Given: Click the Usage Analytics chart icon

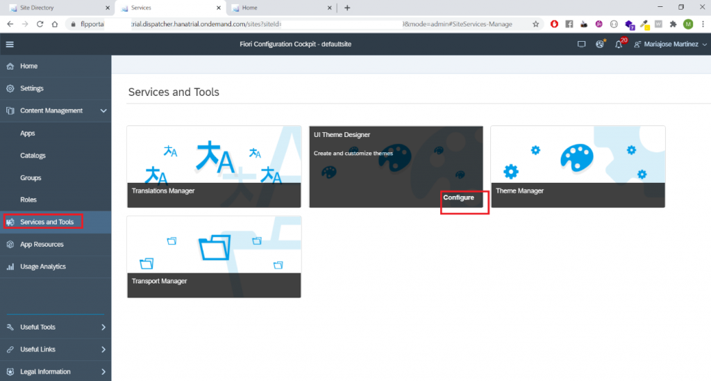Looking at the screenshot, I should point(10,266).
